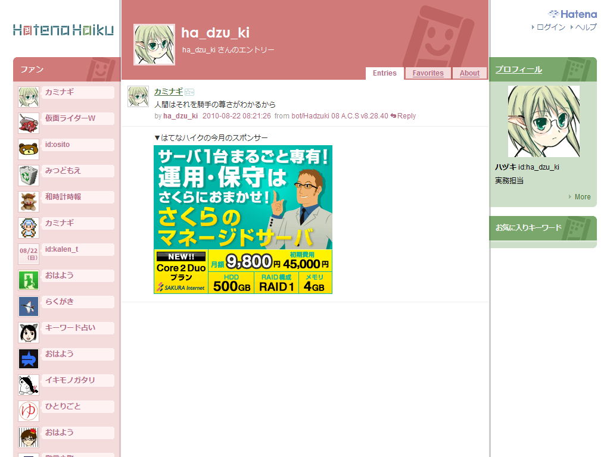Click the bear avatar next to id:osito
The width and height of the screenshot is (610, 457).
click(x=29, y=149)
